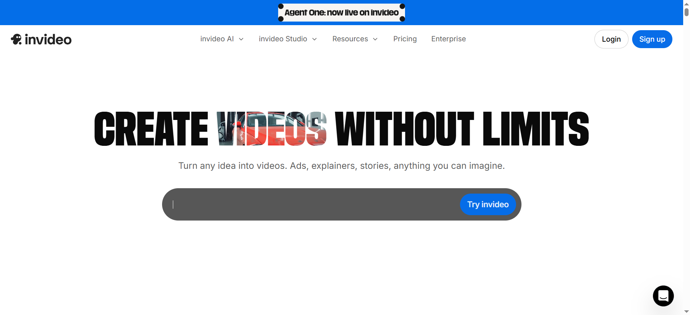Image resolution: width=690 pixels, height=315 pixels.
Task: Open the chat support bubble icon
Action: (663, 296)
